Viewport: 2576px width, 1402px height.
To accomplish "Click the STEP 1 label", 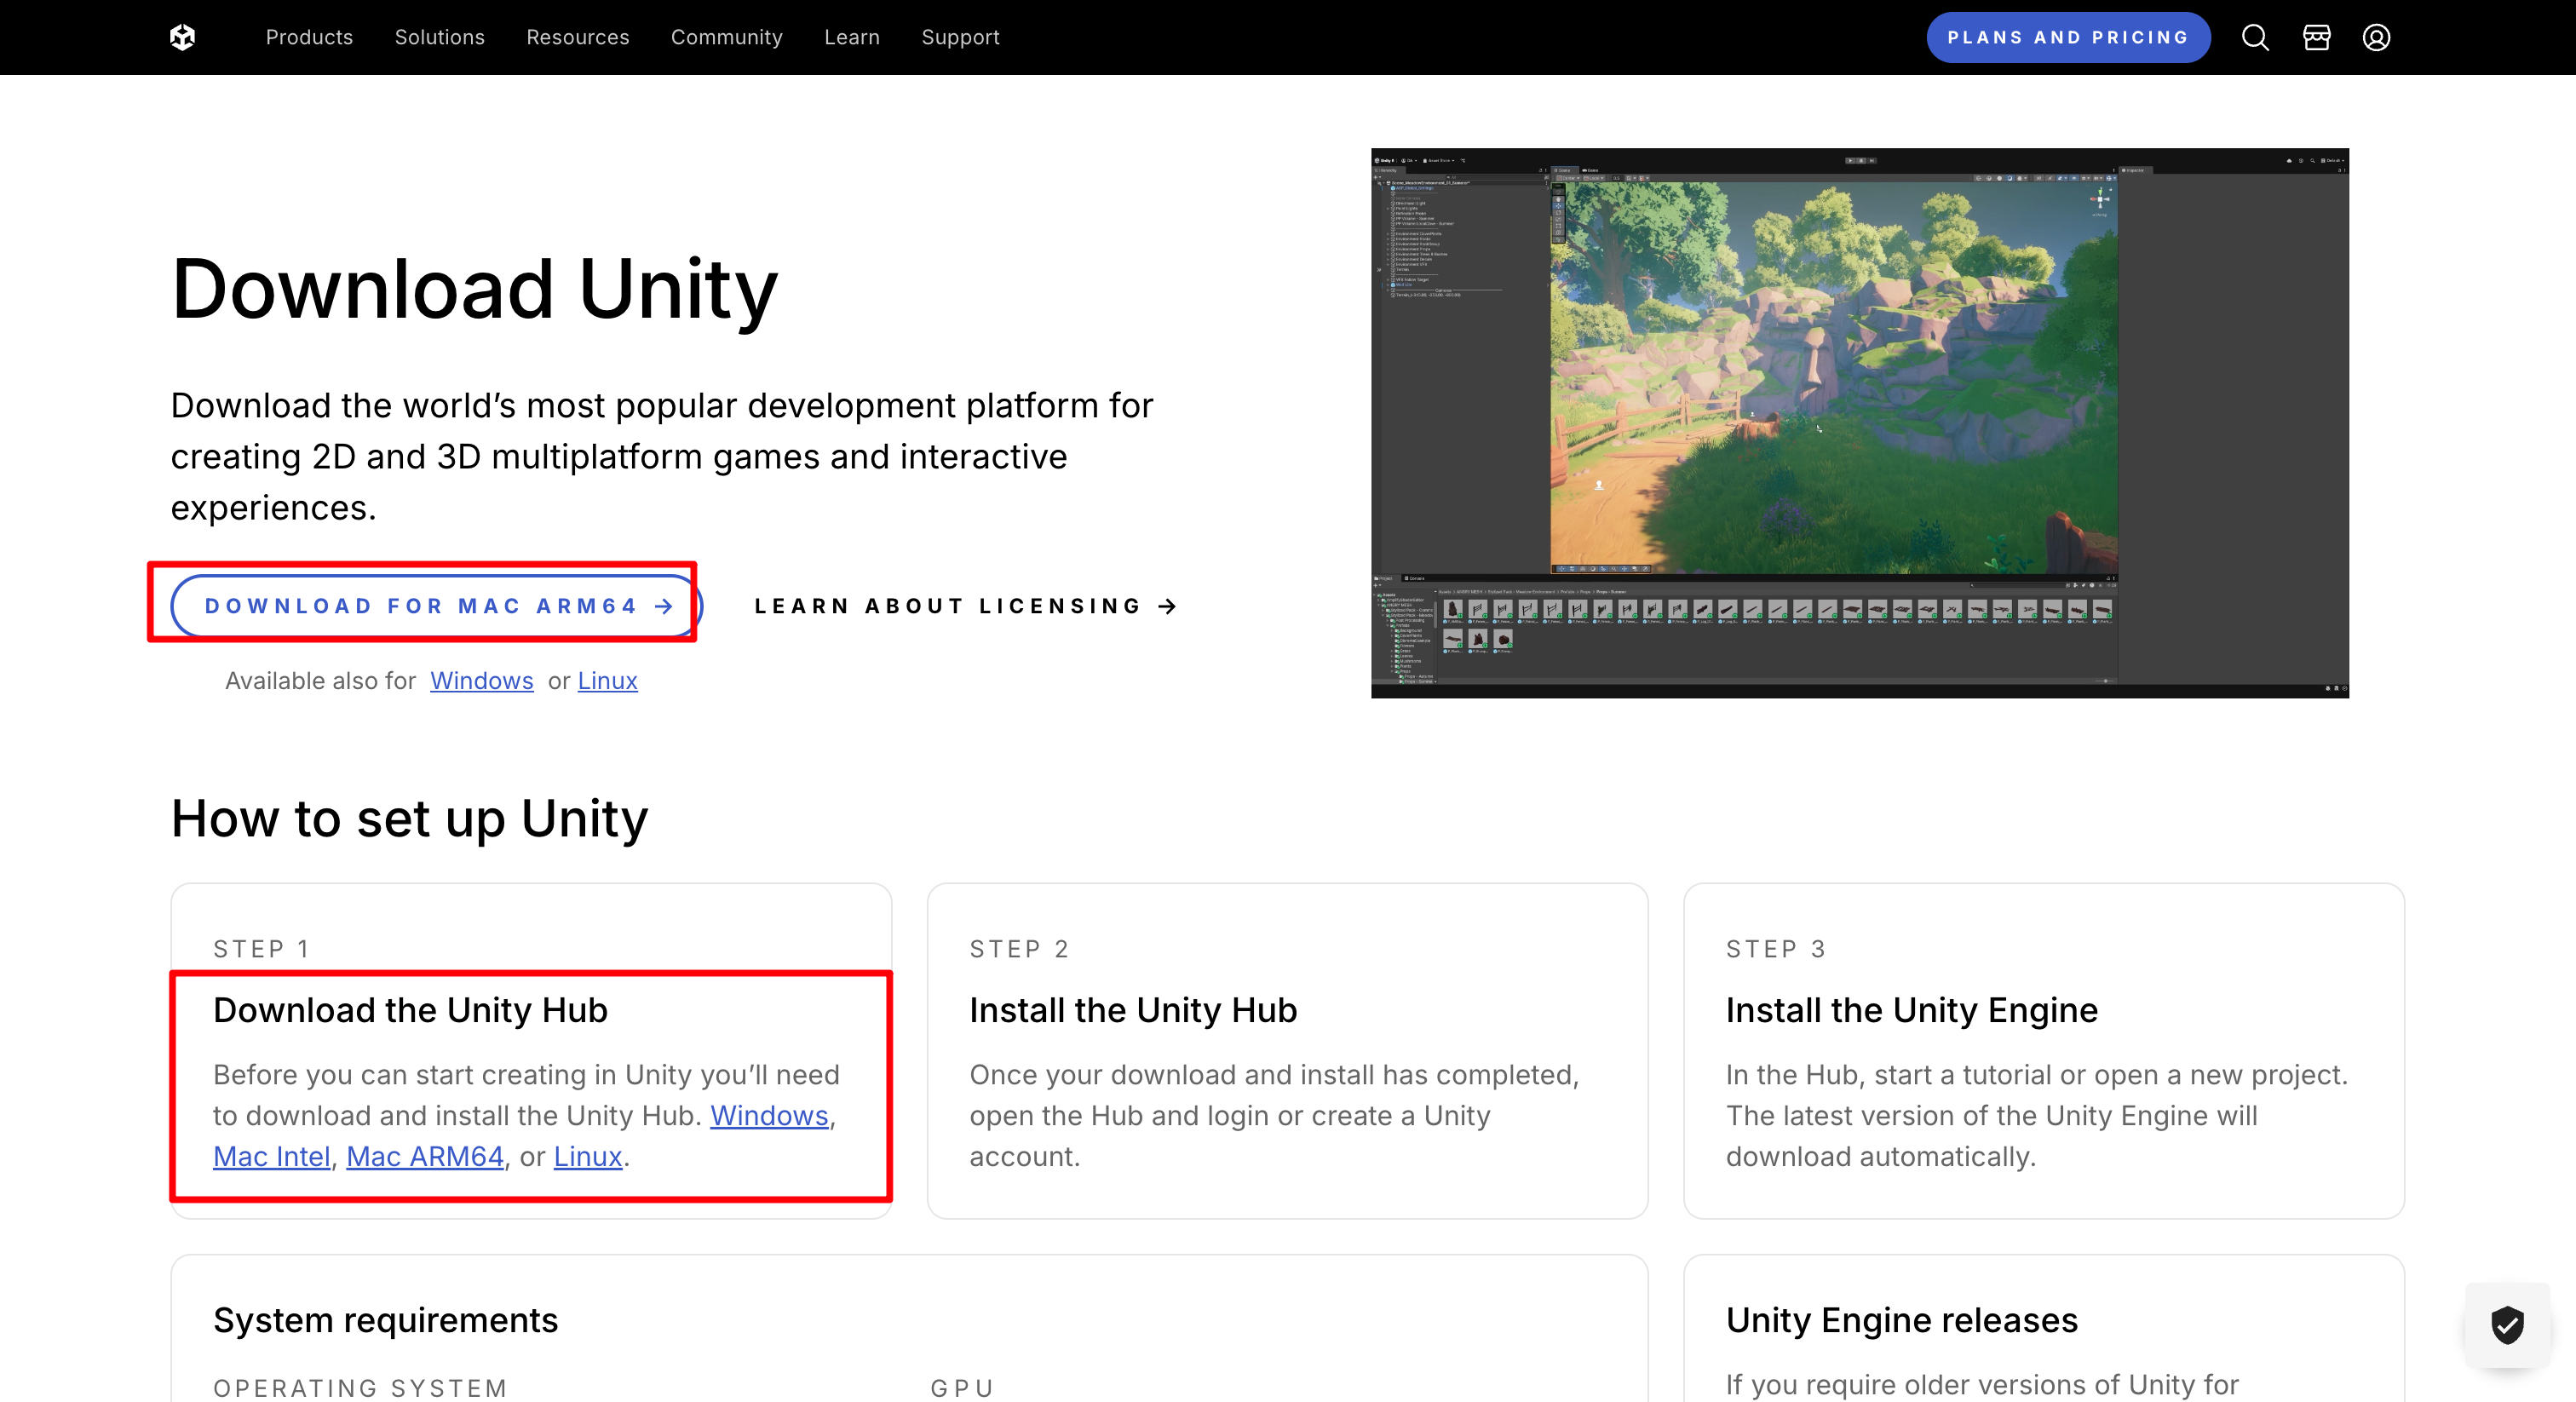I will 261,949.
